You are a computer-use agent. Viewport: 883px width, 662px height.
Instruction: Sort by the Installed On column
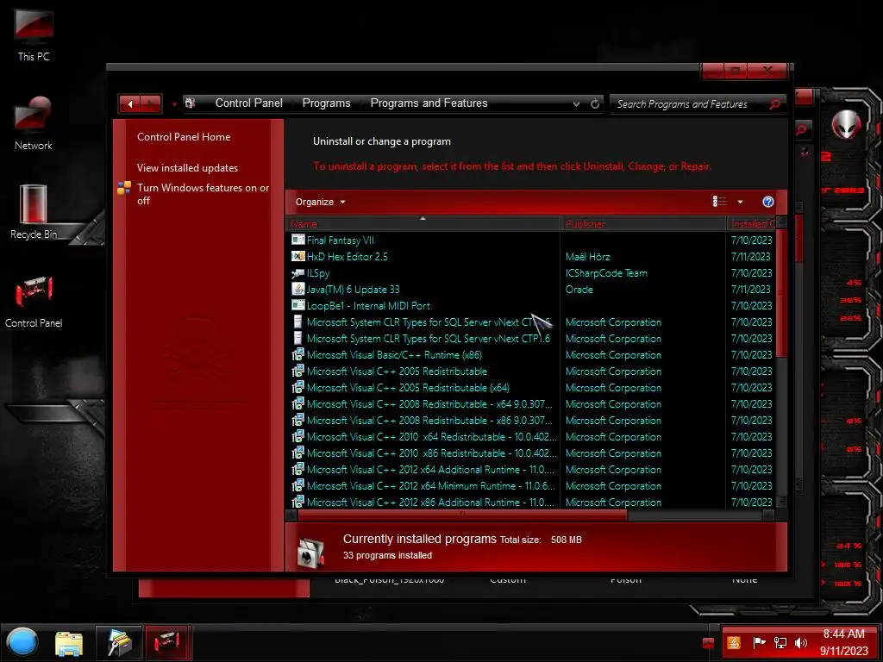pyautogui.click(x=751, y=223)
